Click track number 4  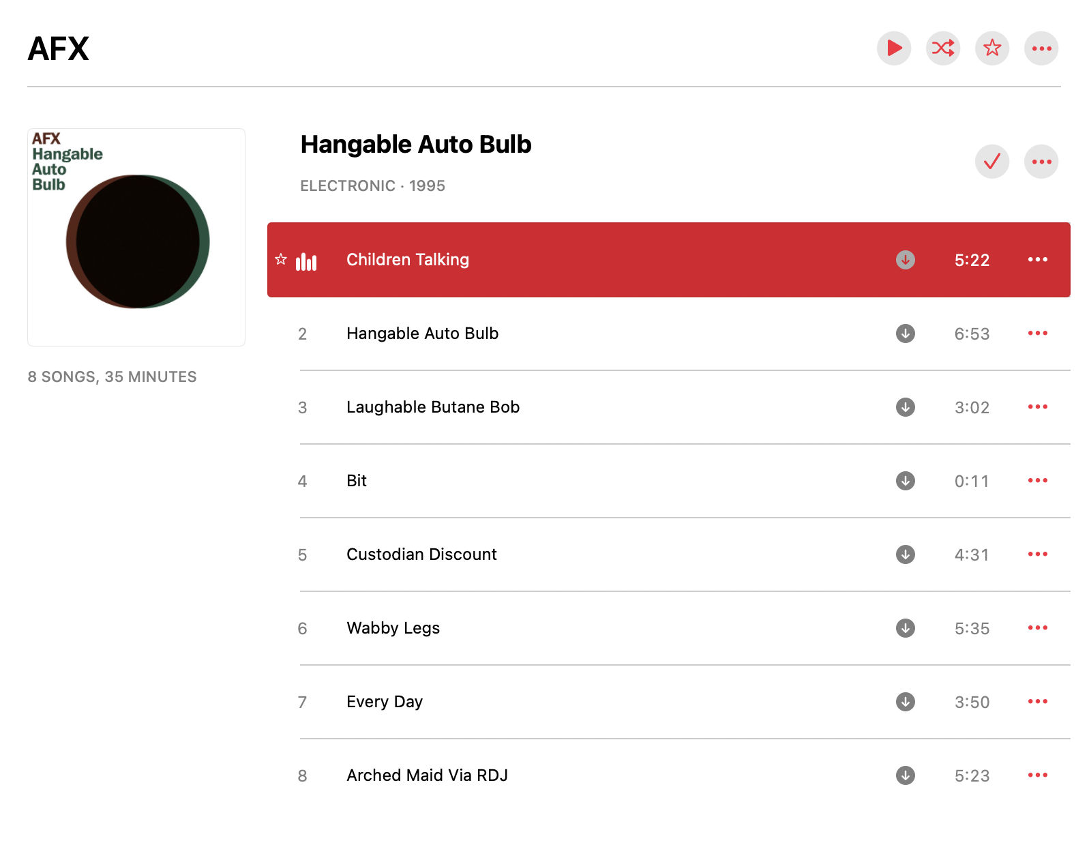302,481
